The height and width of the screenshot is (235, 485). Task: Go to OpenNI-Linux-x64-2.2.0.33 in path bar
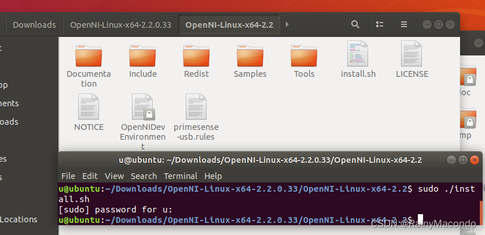120,25
